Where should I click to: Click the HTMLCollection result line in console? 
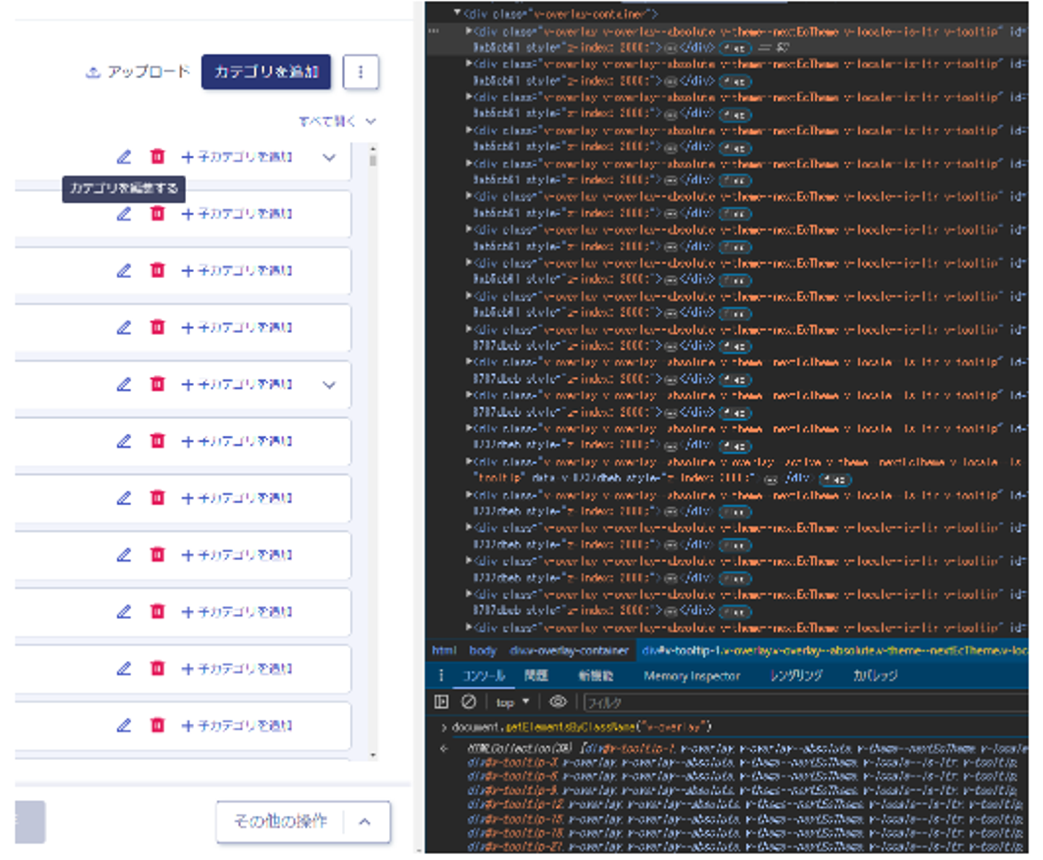[747, 748]
